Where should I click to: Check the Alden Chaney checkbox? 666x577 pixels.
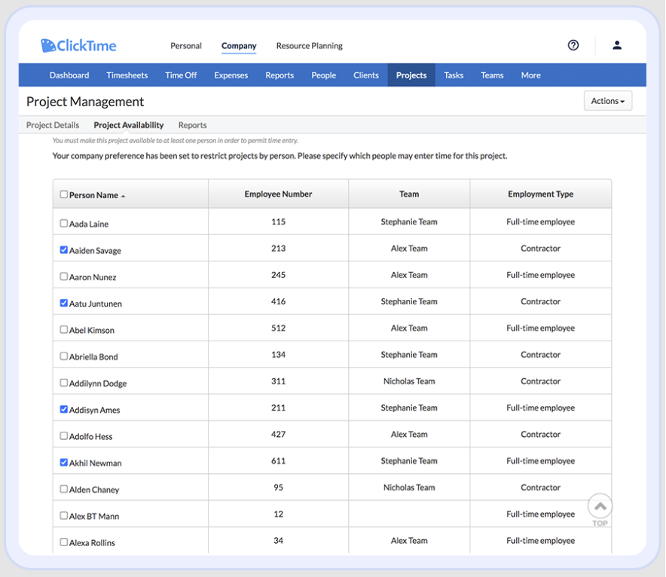click(64, 489)
